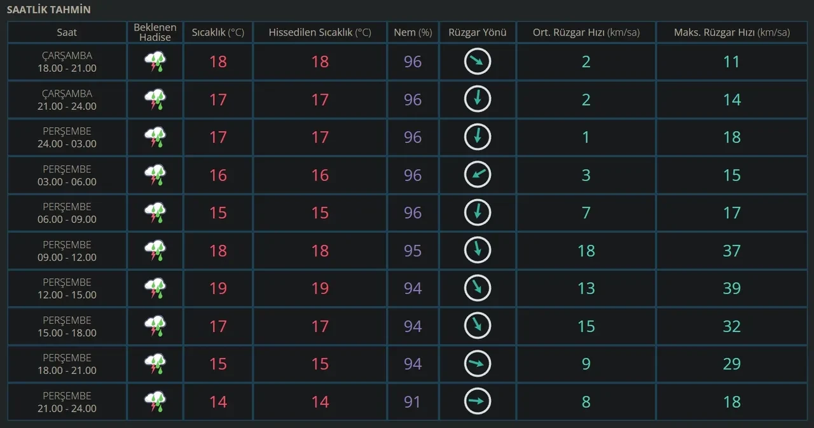Click the 19 value in the Sıcaklık column
814x428 pixels.
(x=218, y=288)
